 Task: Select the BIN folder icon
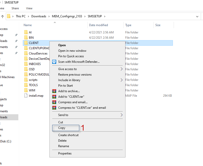pos(26,38)
